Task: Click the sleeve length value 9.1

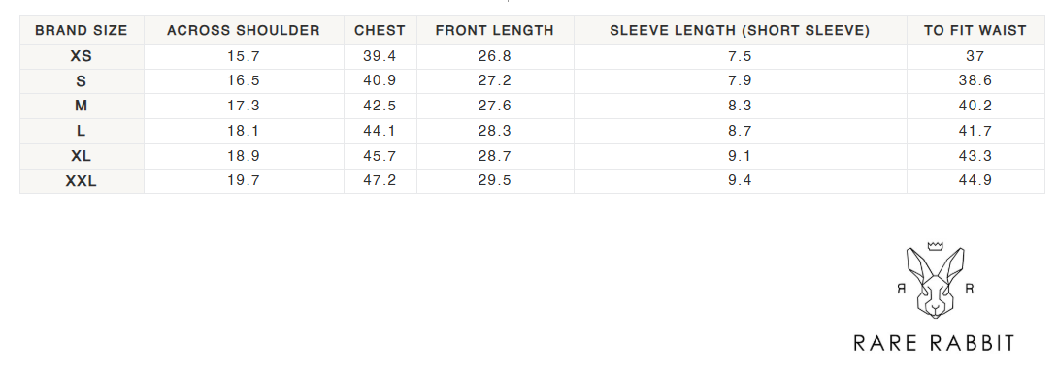Action: tap(740, 156)
